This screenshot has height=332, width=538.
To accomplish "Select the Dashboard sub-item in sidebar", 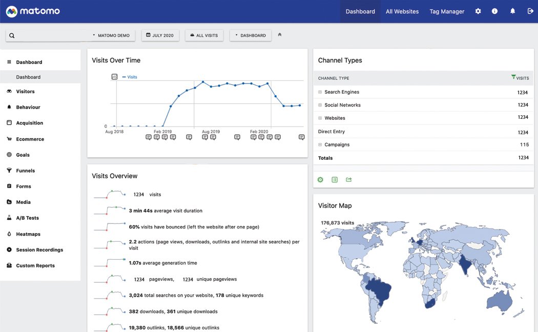I will click(28, 77).
